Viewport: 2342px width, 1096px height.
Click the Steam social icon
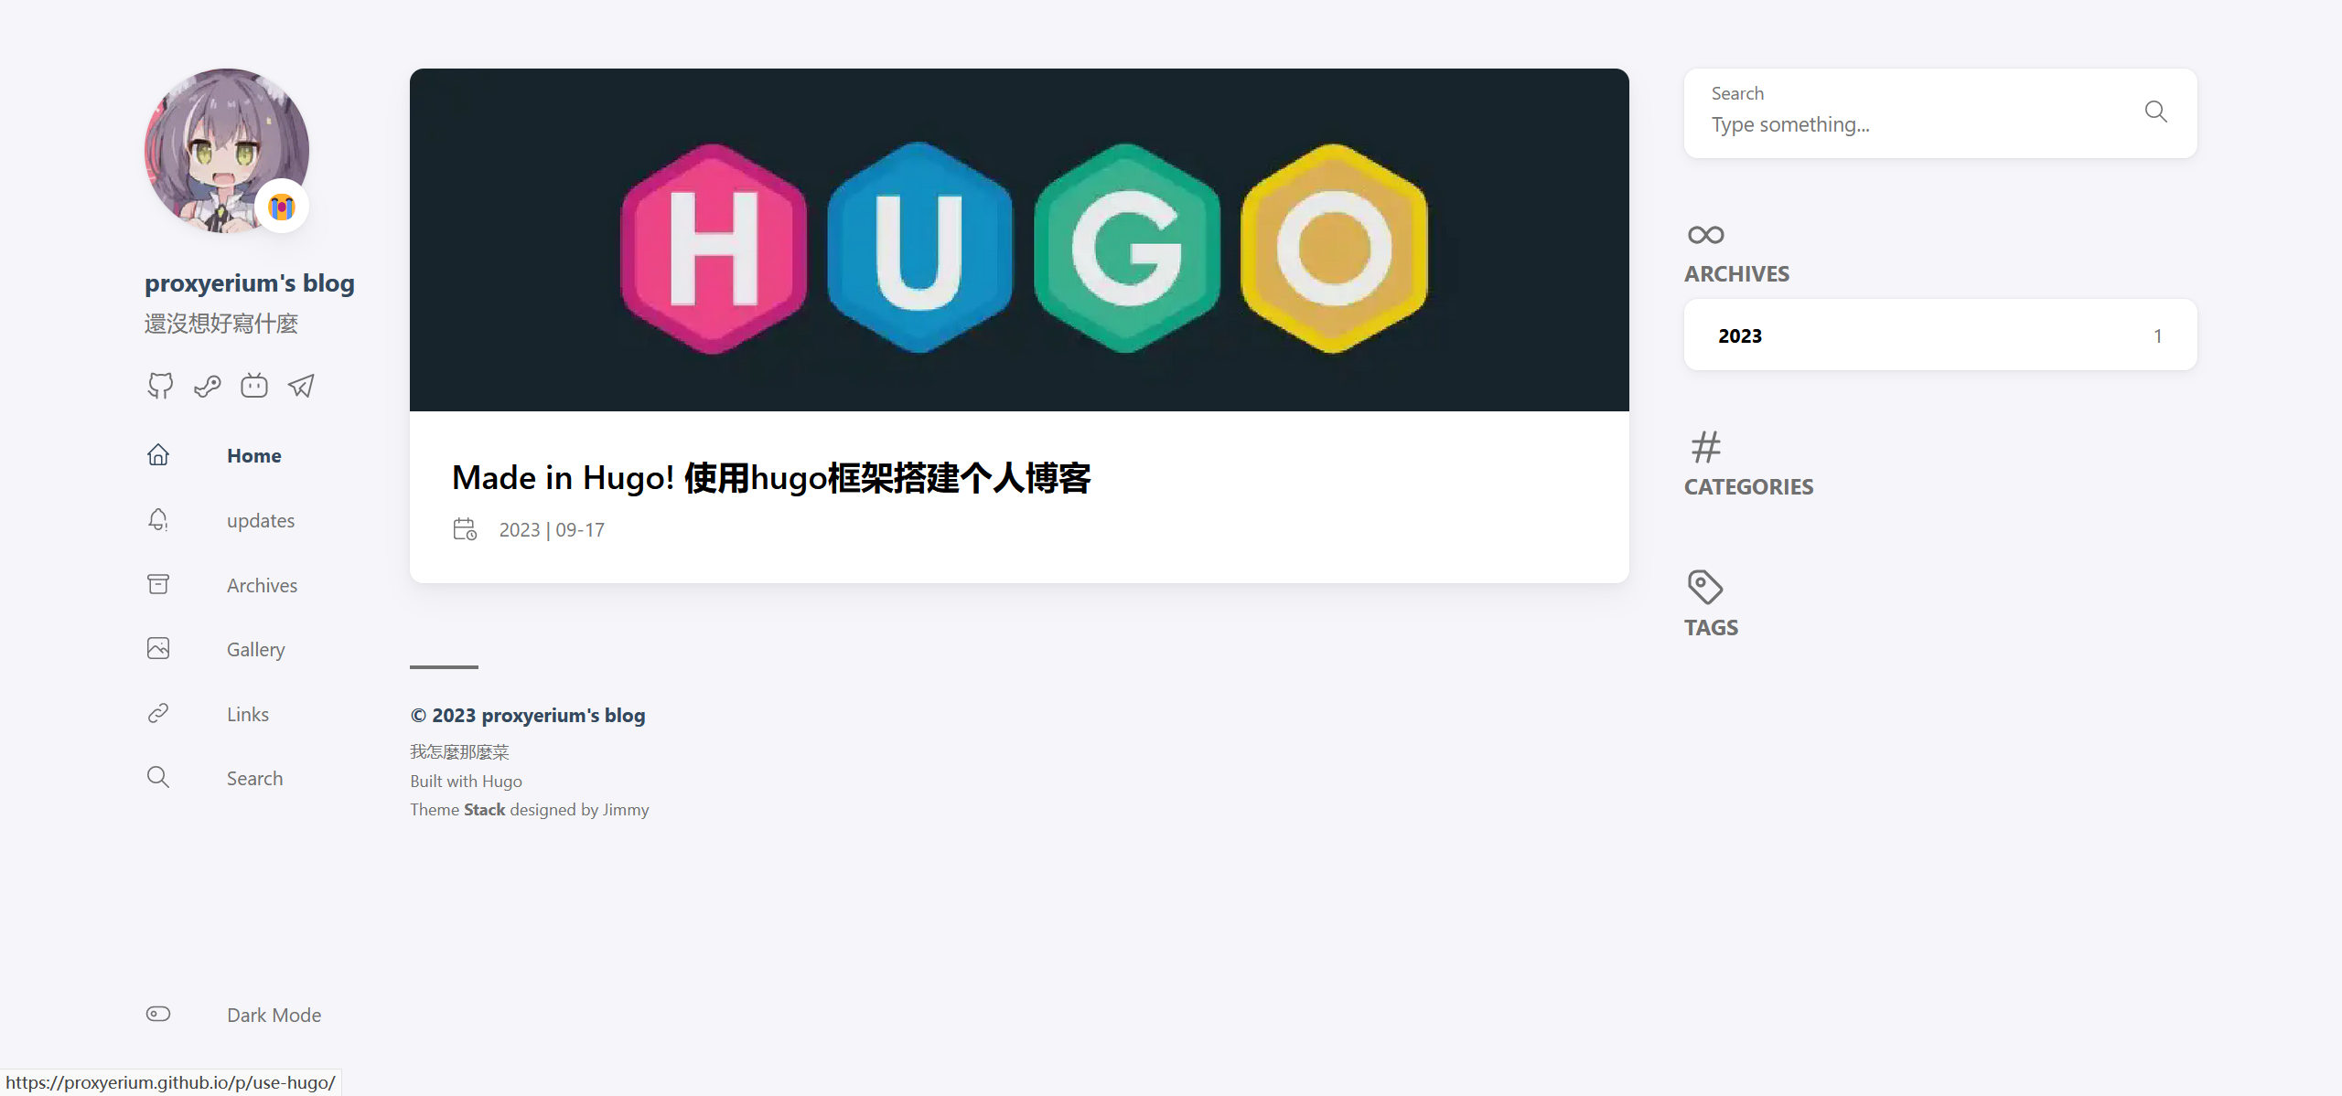tap(208, 386)
